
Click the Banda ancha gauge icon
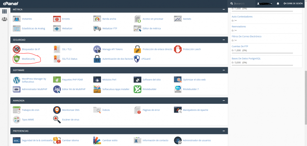(x=97, y=19)
